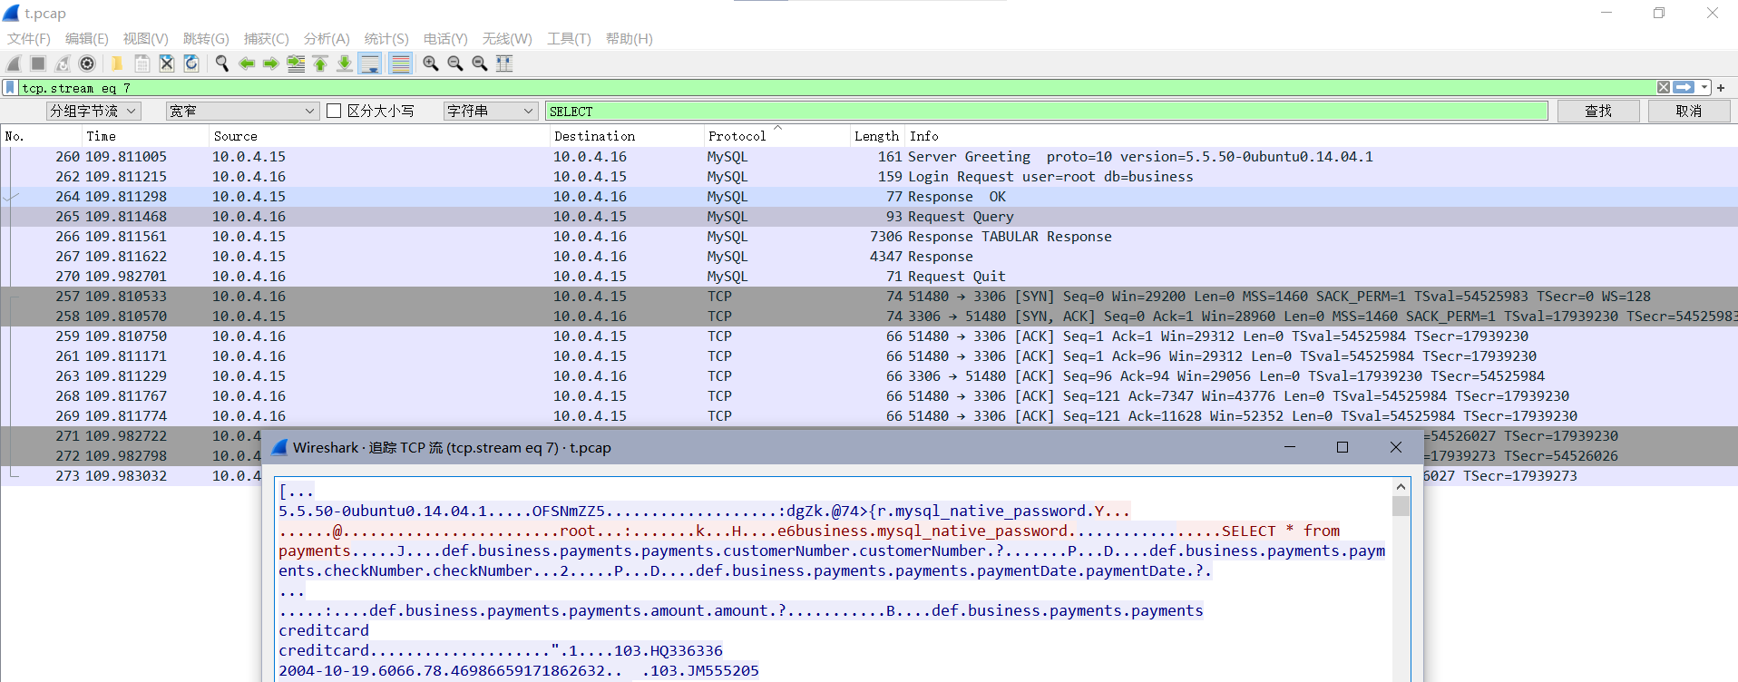1738x682 pixels.
Task: Open the 文件(F) menu
Action: 29,39
